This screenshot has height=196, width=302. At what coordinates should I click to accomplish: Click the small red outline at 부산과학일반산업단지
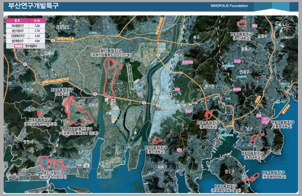tap(40, 113)
